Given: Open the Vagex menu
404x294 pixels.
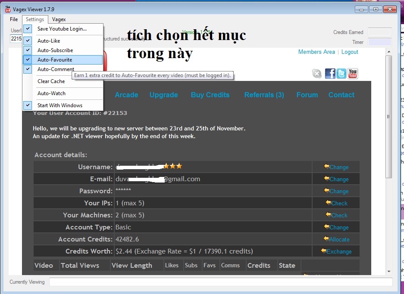Looking at the screenshot, I should (59, 19).
